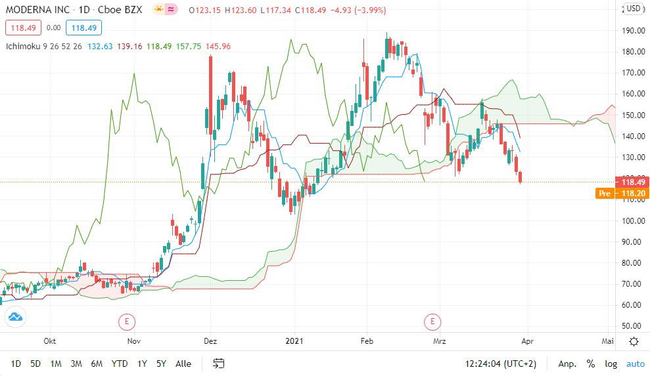Click the 100.00 price scale label

pyautogui.click(x=634, y=220)
